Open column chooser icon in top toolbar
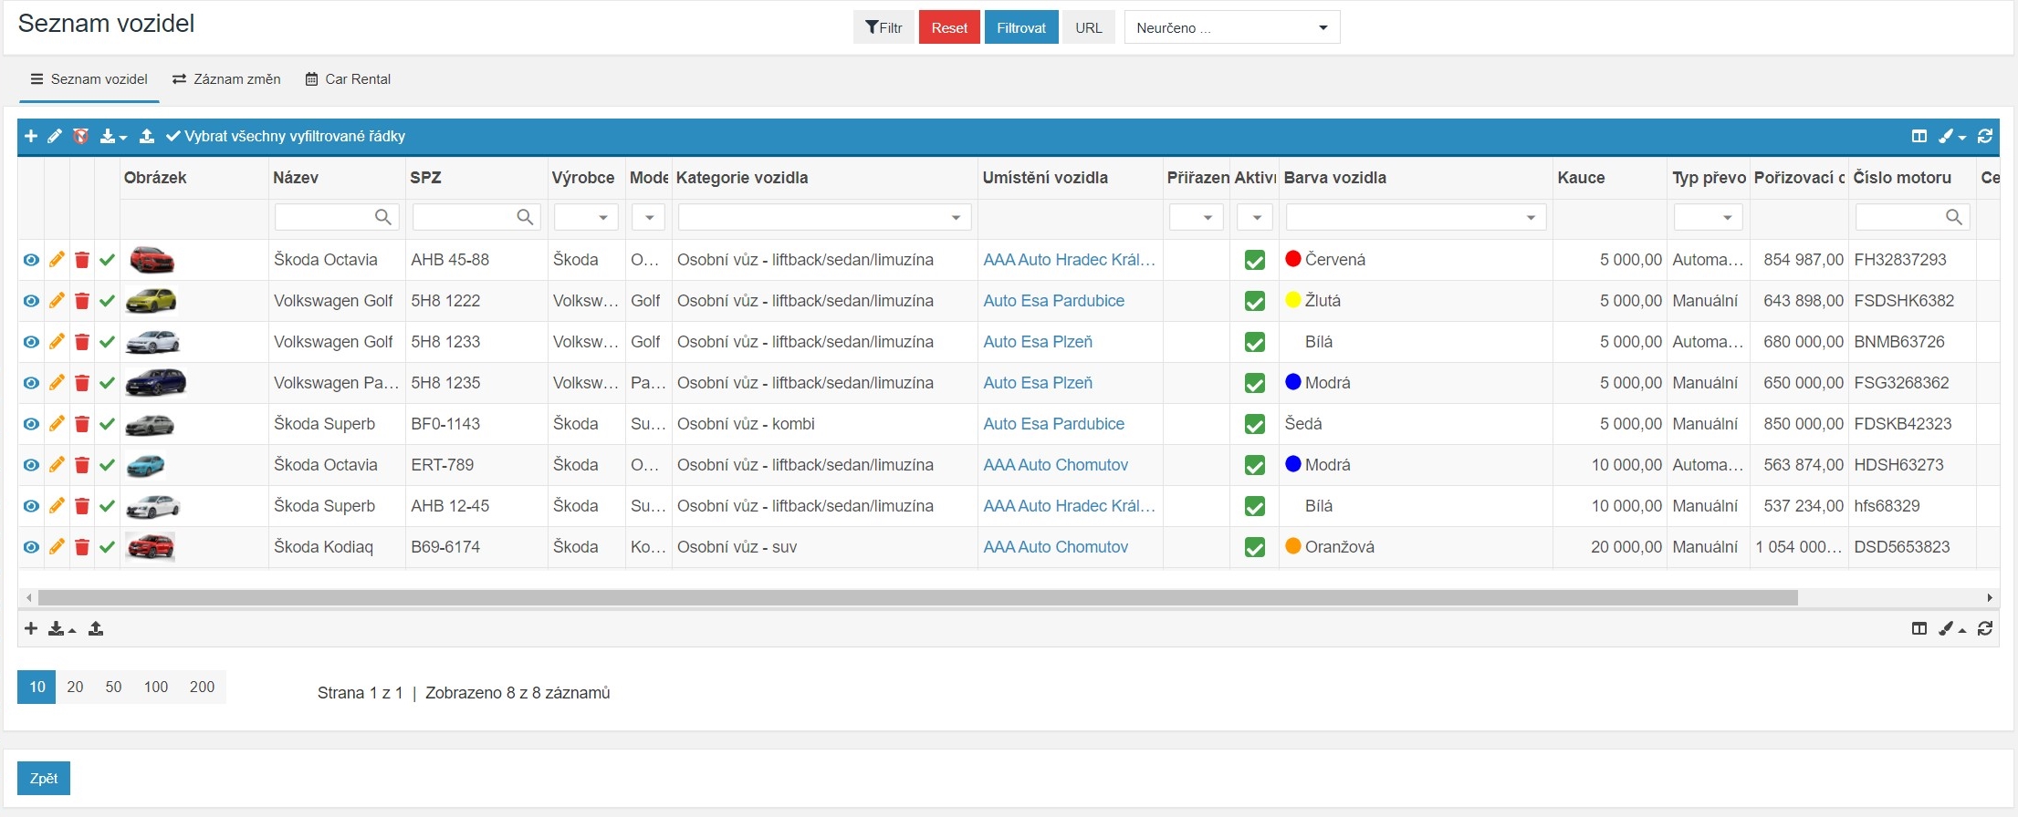This screenshot has height=817, width=2018. (x=1919, y=136)
